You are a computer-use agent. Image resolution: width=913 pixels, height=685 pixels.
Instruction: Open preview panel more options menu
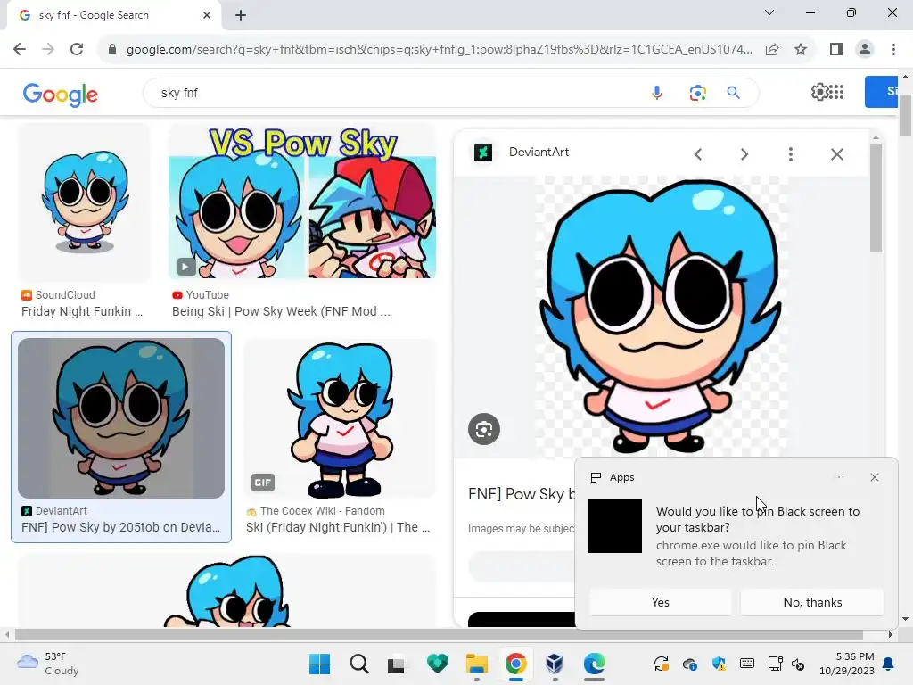790,154
